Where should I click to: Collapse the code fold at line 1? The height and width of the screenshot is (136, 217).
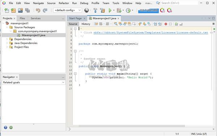pos(75,29)
